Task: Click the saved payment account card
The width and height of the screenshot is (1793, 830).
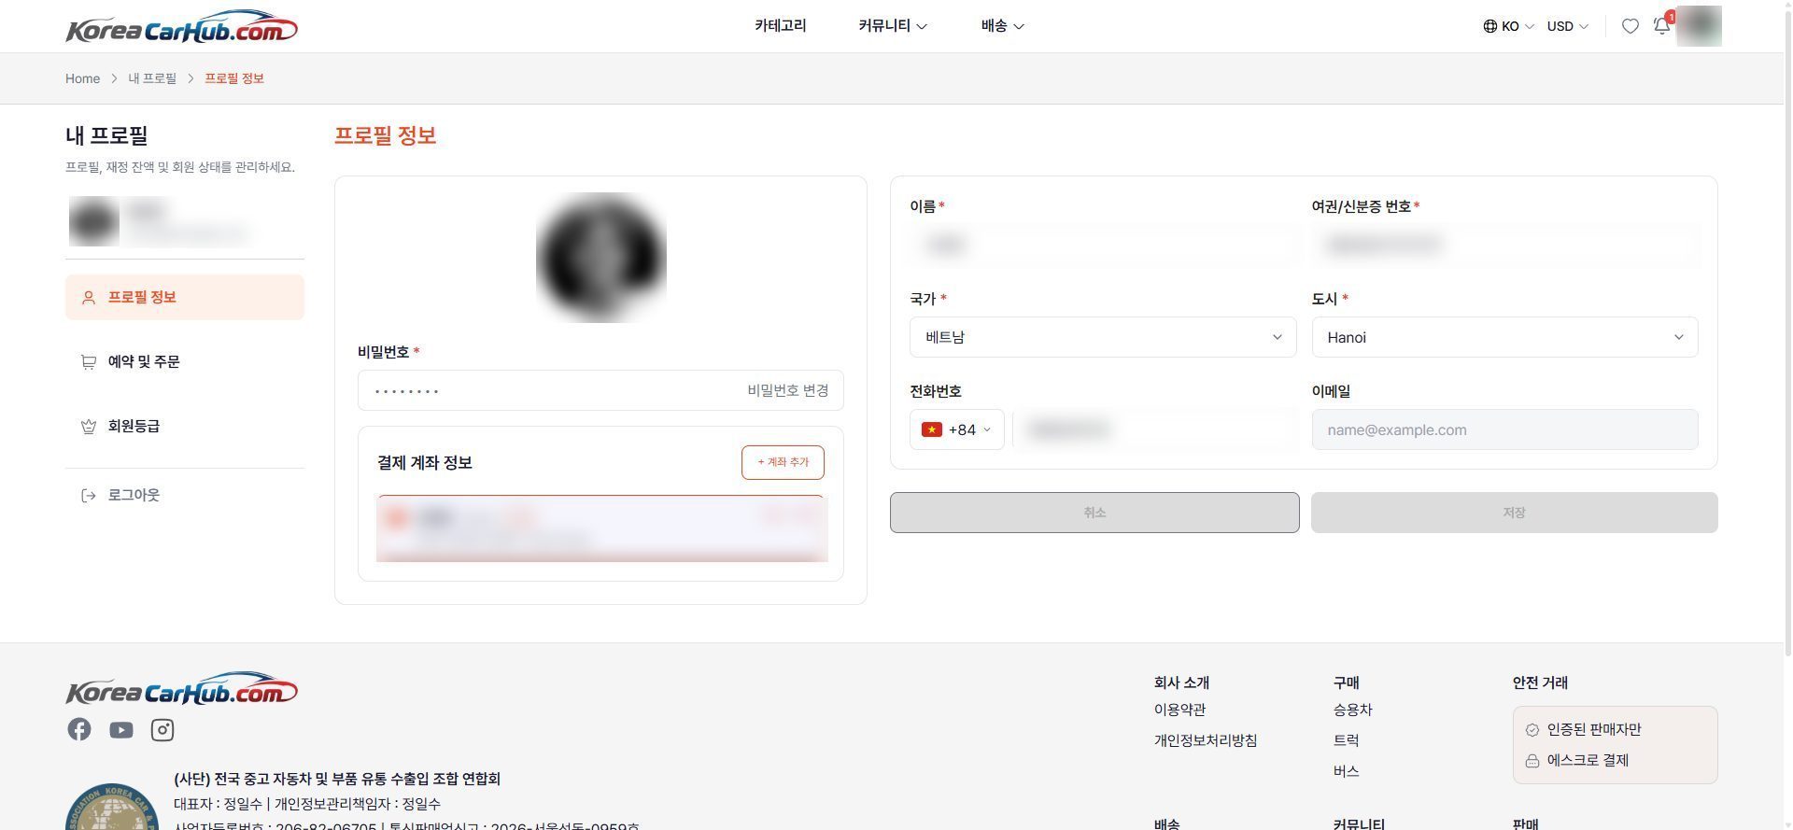Action: [601, 528]
